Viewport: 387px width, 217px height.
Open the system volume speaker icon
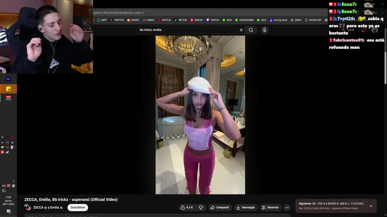(x=3, y=186)
